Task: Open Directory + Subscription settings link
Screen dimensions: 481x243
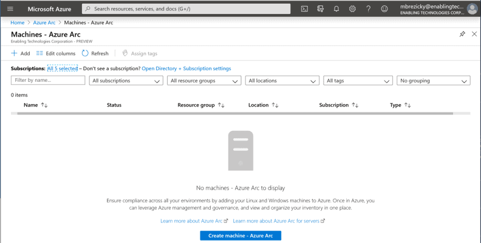Action: [186, 68]
